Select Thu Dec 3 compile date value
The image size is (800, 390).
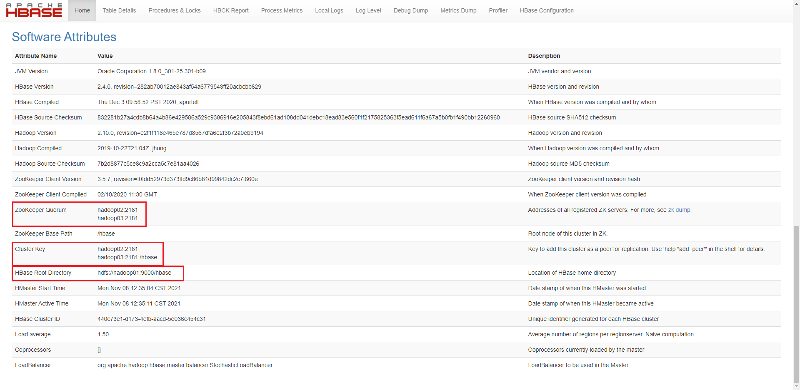coord(148,102)
